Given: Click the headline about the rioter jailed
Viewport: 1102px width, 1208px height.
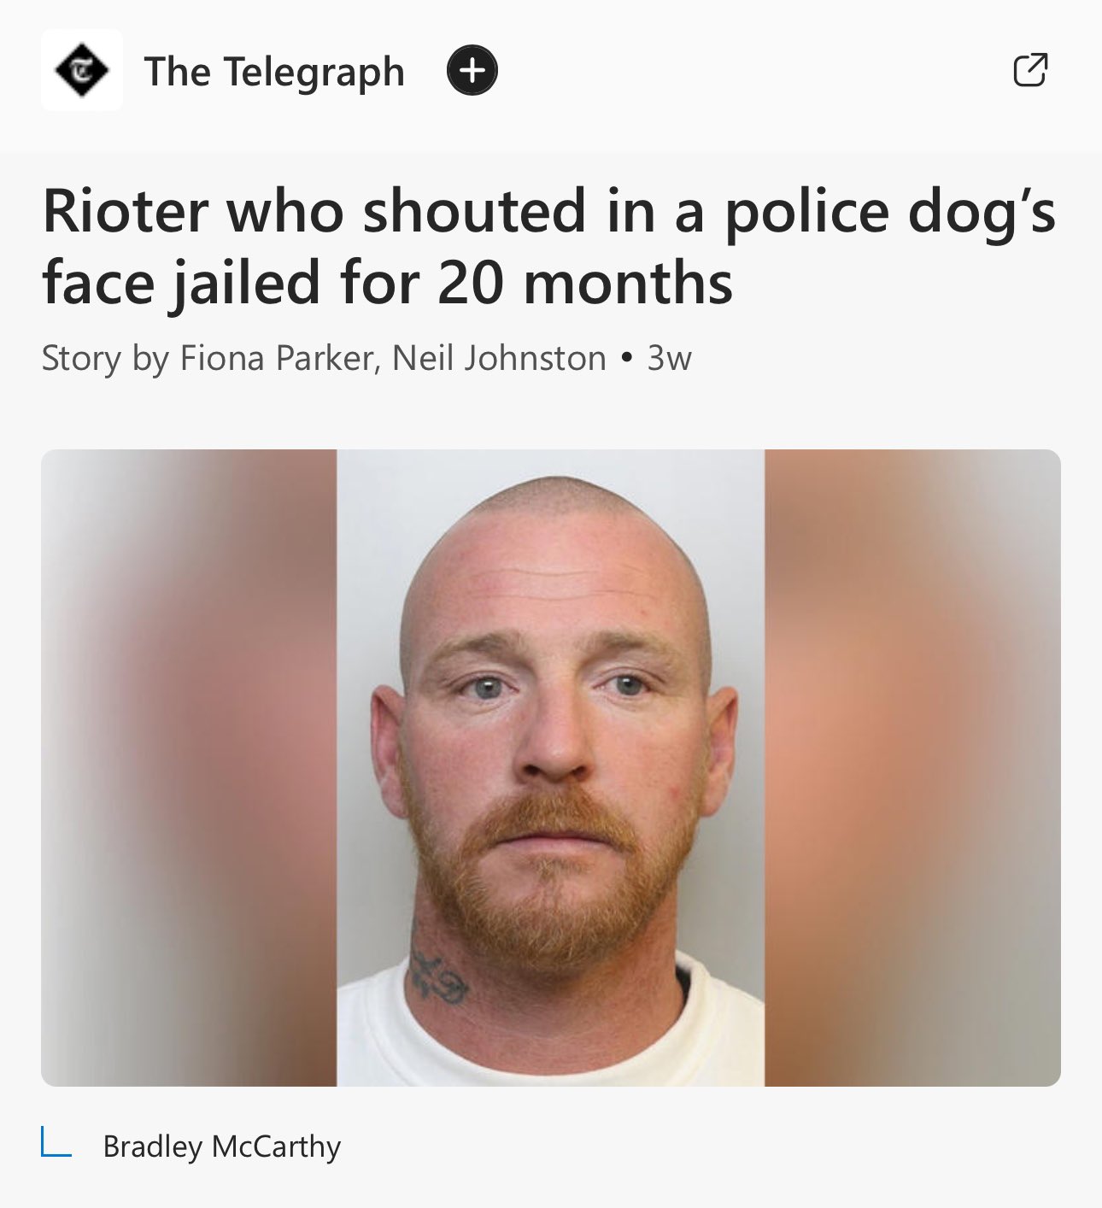Looking at the screenshot, I should tap(549, 247).
